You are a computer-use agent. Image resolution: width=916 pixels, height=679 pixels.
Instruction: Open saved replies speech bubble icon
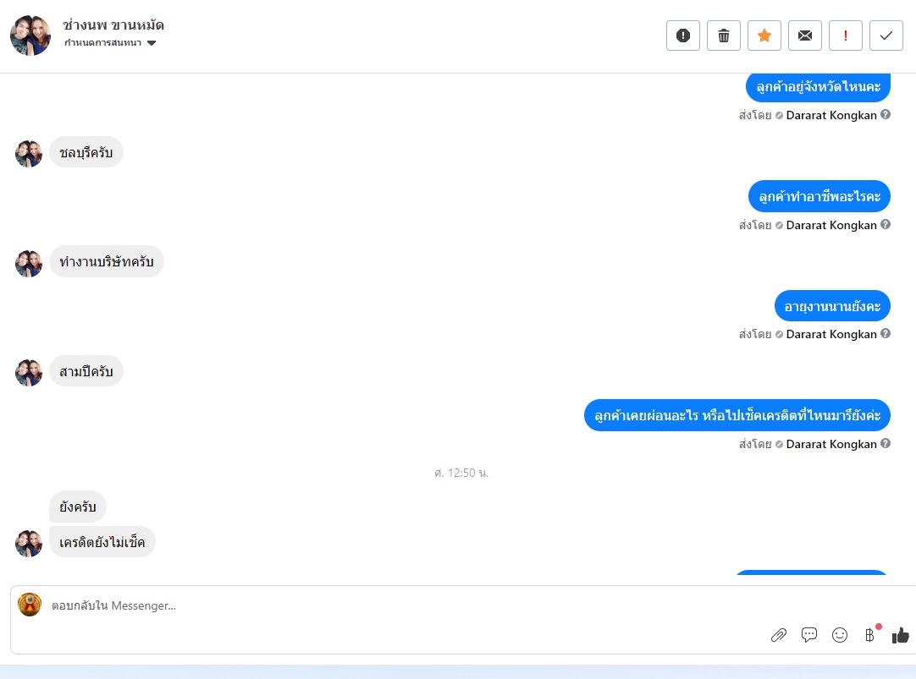point(809,635)
